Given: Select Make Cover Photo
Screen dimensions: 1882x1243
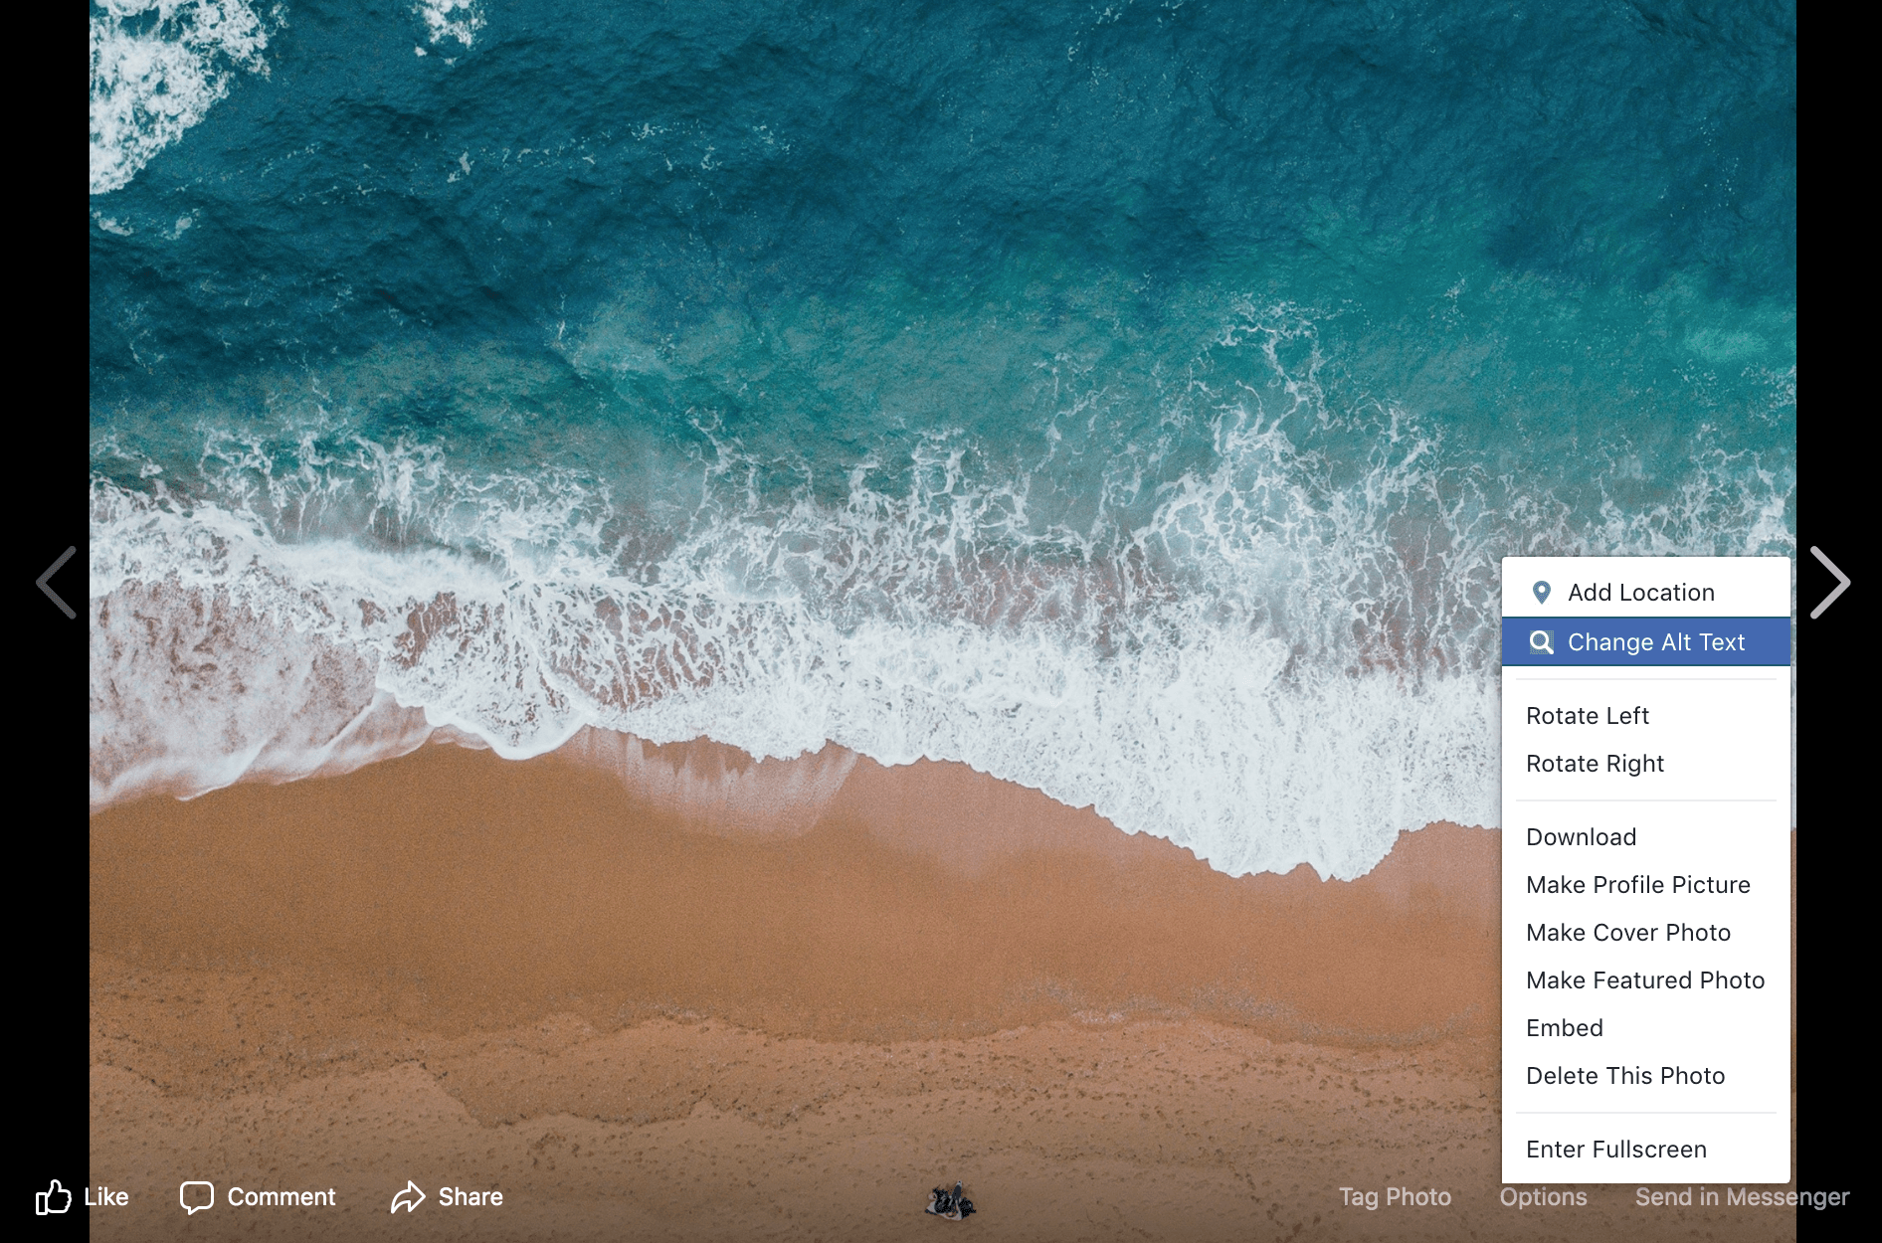Looking at the screenshot, I should coord(1646,933).
